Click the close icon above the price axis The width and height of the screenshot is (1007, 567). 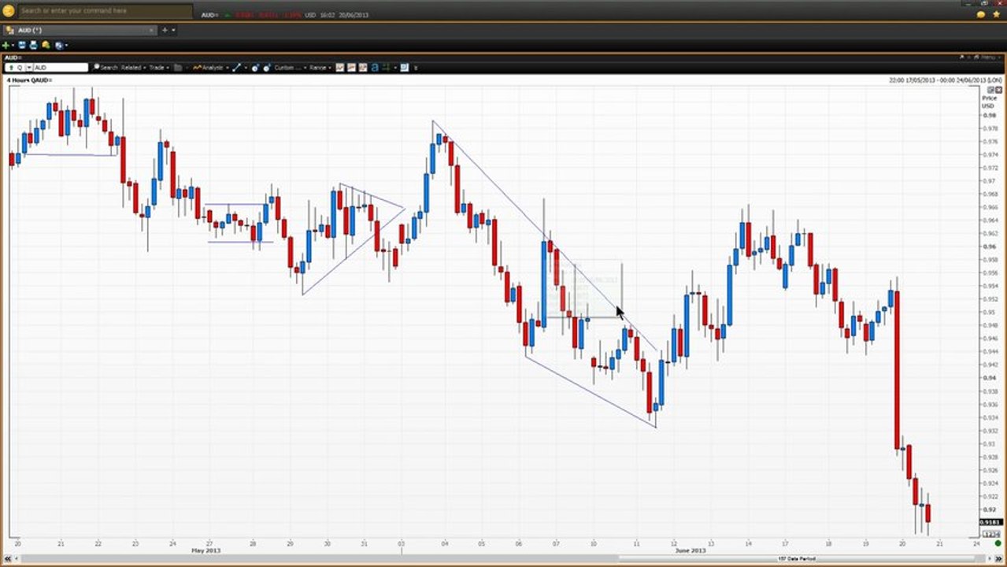point(999,90)
